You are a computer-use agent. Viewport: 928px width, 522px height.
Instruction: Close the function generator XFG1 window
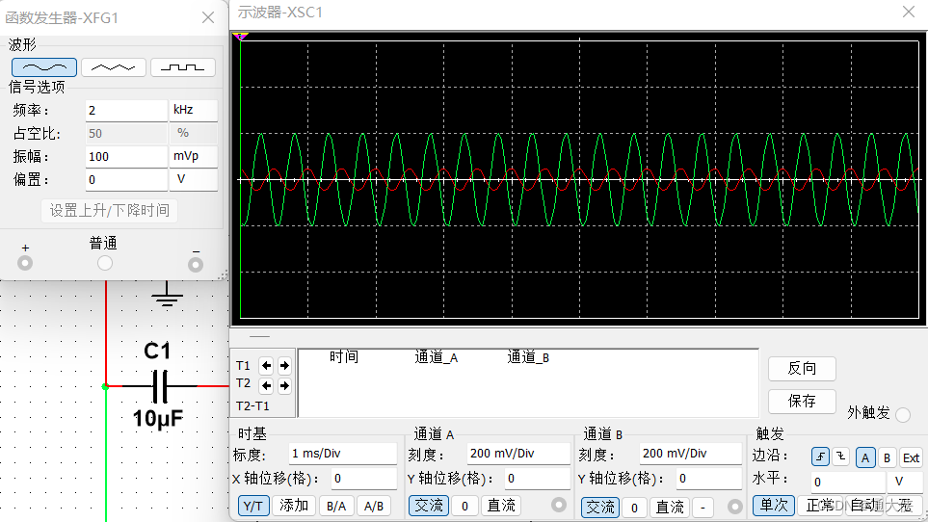point(208,17)
